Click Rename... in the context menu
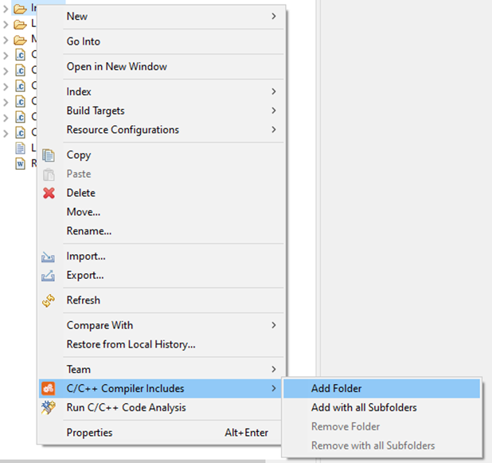Screen dimensions: 492x463 88,231
